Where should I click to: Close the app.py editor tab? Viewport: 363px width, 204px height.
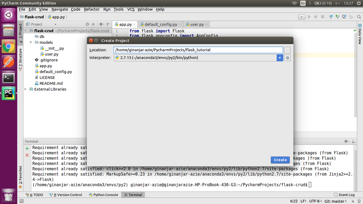[134, 24]
